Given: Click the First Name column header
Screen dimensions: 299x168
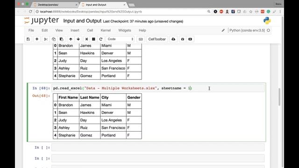Looking at the screenshot, I should (68, 98).
